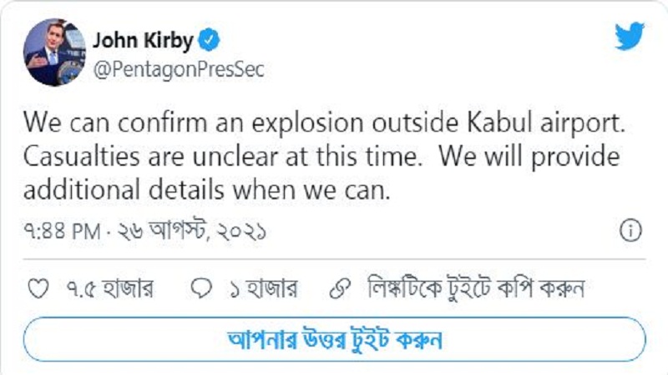Open the John Kirby display name link

143,41
